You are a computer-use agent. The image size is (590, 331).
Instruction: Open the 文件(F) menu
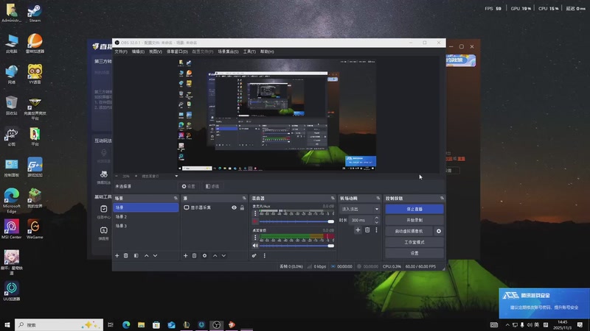[x=120, y=52]
